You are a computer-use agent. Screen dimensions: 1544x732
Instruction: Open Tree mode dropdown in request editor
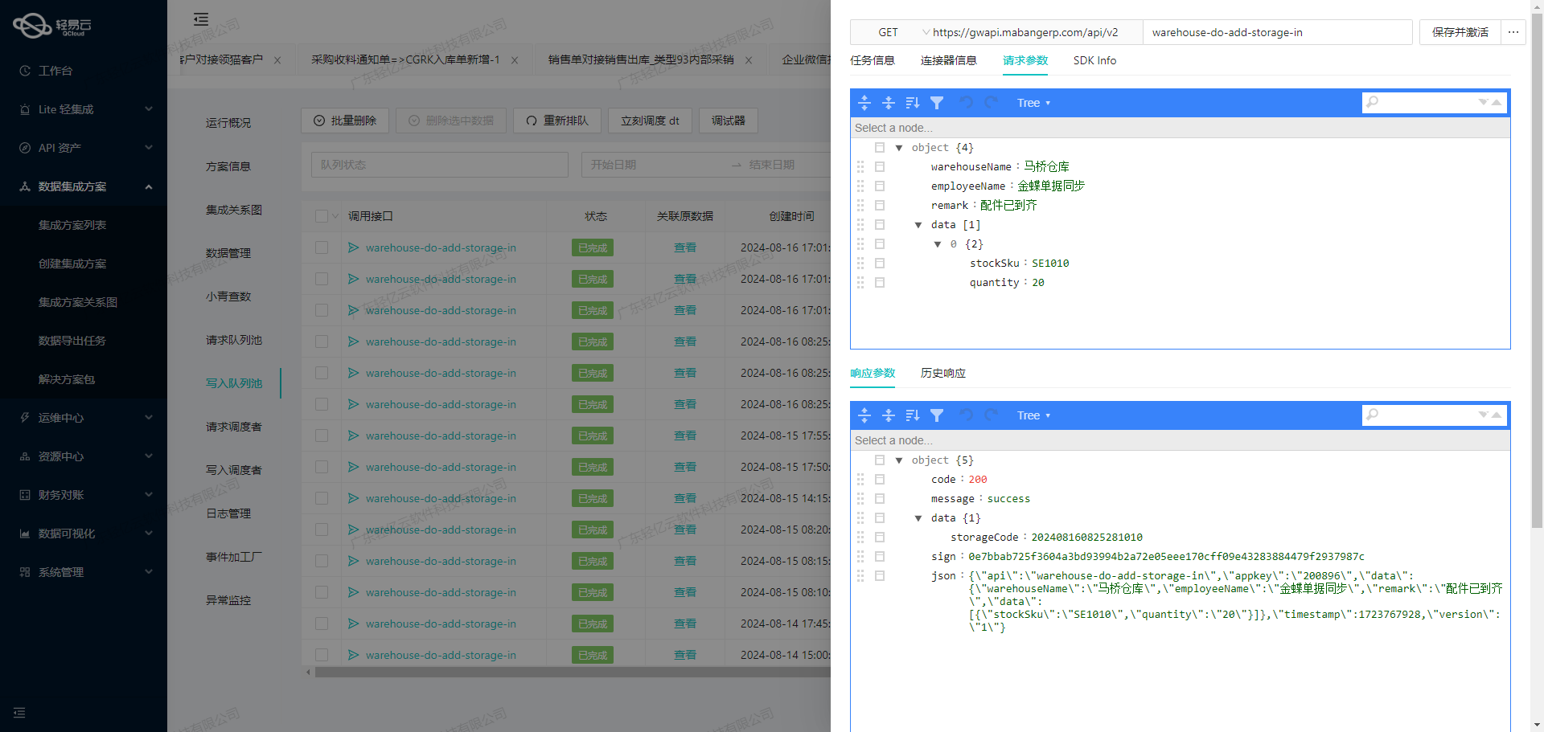pyautogui.click(x=1033, y=103)
